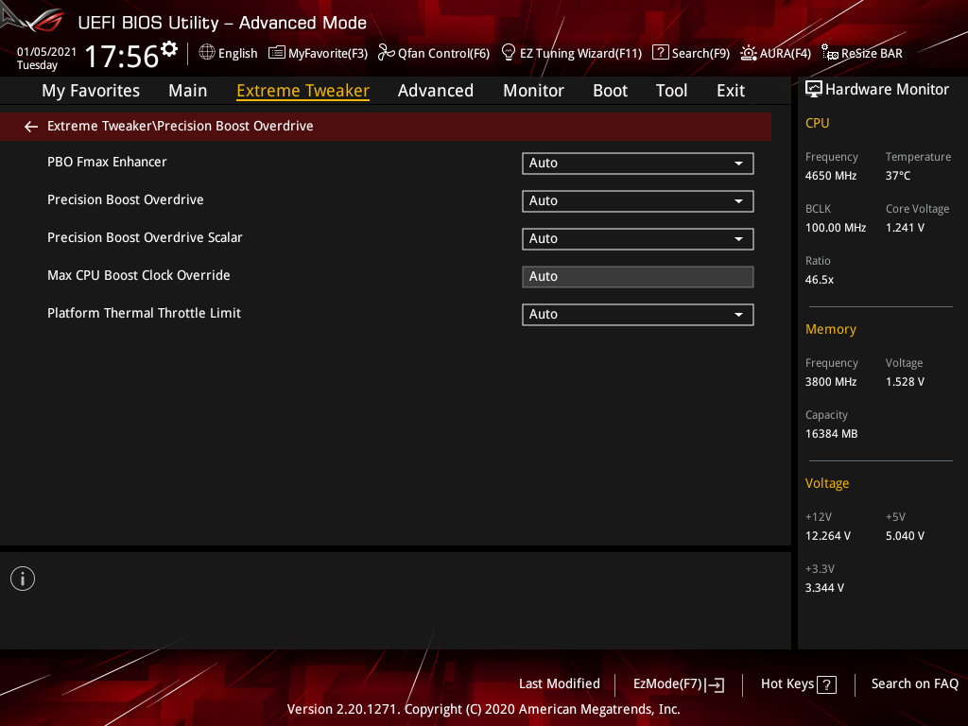Click the AURA lighting icon
The width and height of the screenshot is (968, 726).
(x=749, y=53)
